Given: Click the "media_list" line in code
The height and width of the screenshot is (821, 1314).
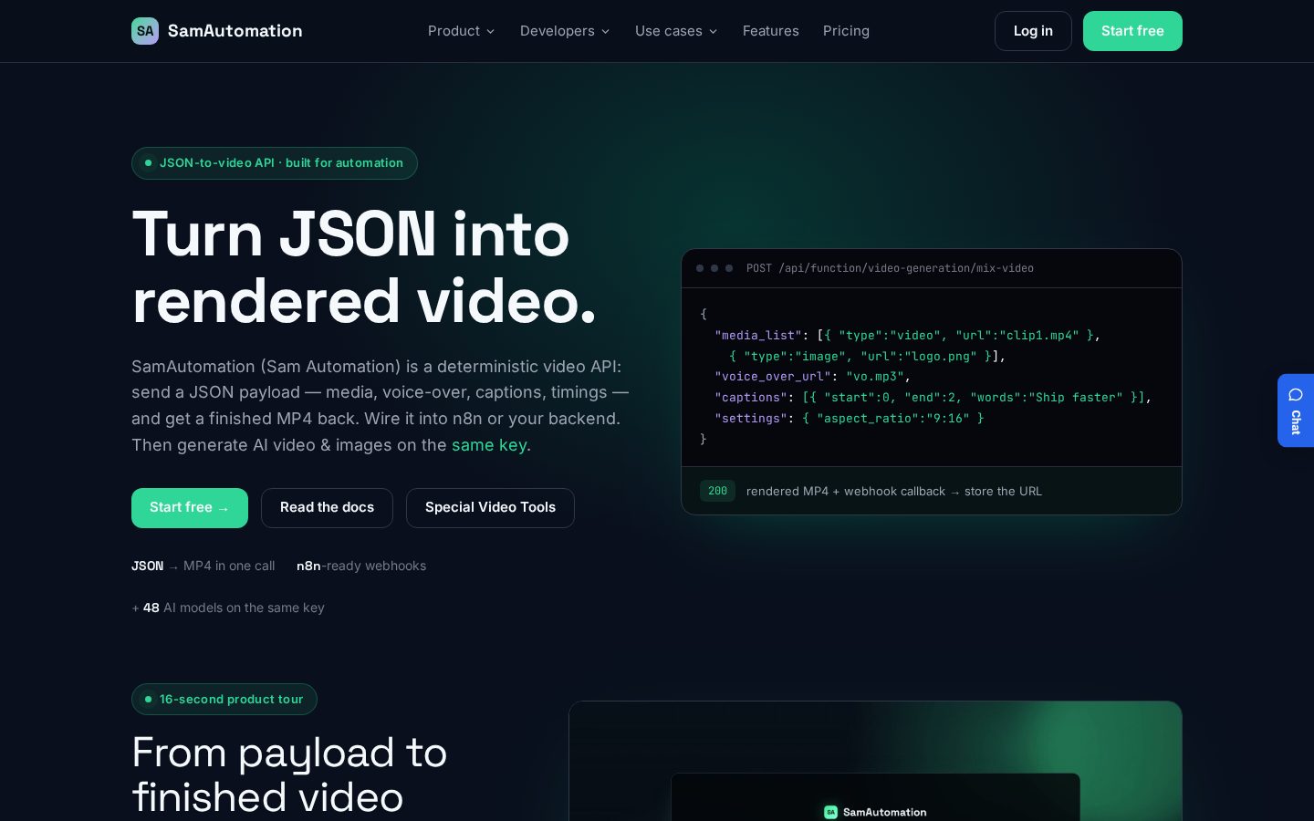Looking at the screenshot, I should [908, 336].
